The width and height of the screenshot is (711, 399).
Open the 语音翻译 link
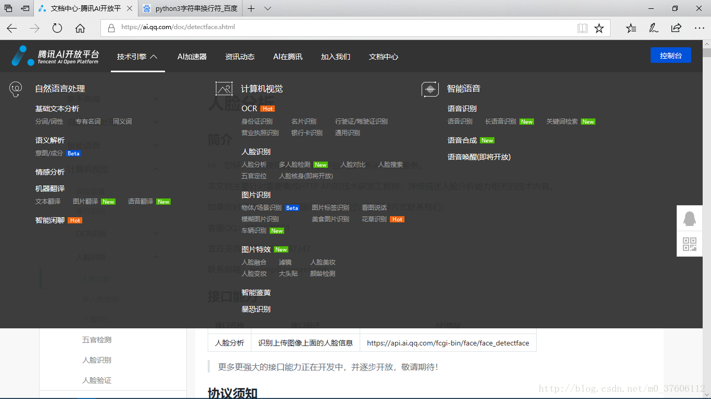pos(141,202)
